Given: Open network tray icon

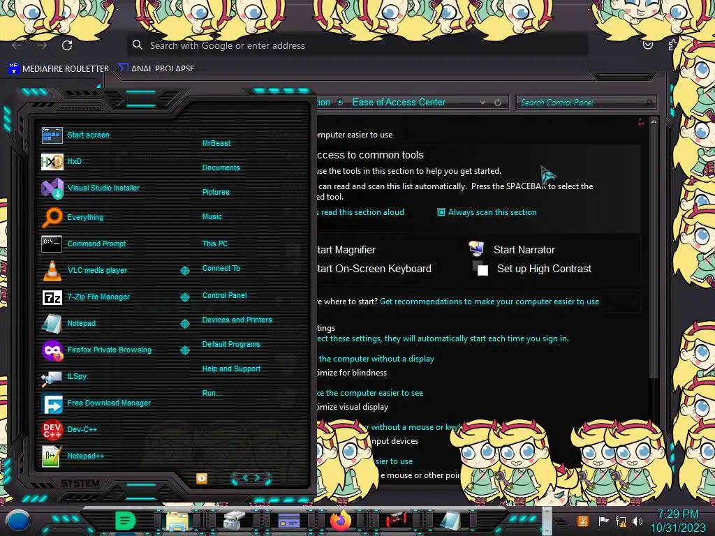Looking at the screenshot, I should point(621,521).
